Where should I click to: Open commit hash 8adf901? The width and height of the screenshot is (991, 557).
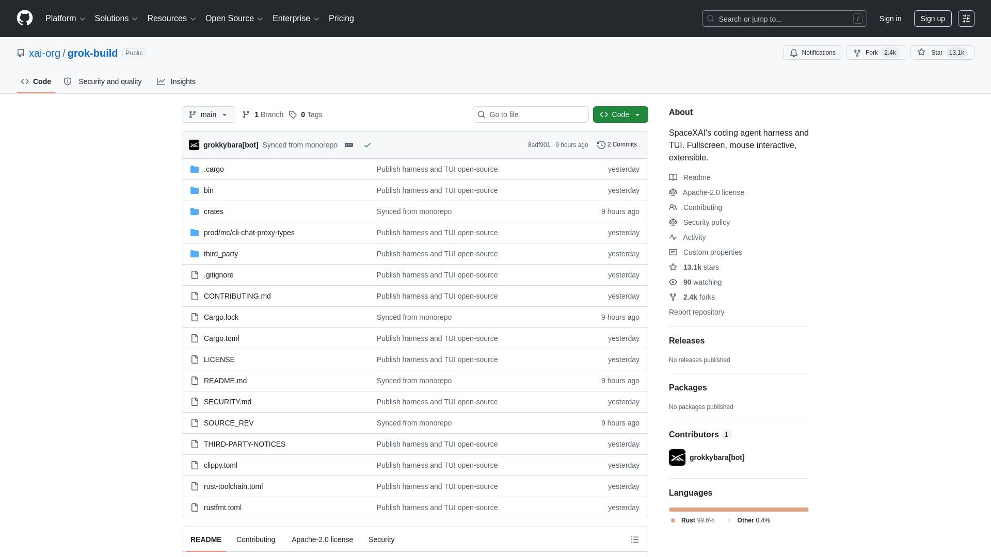539,145
